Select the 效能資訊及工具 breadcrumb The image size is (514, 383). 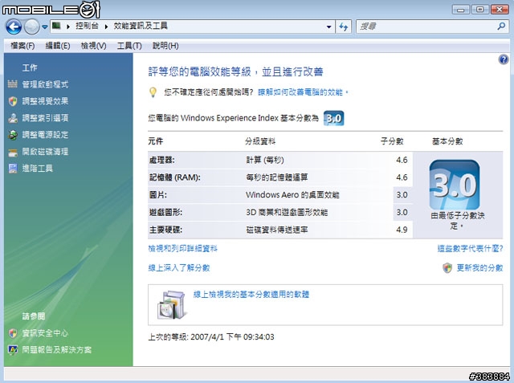pyautogui.click(x=141, y=26)
